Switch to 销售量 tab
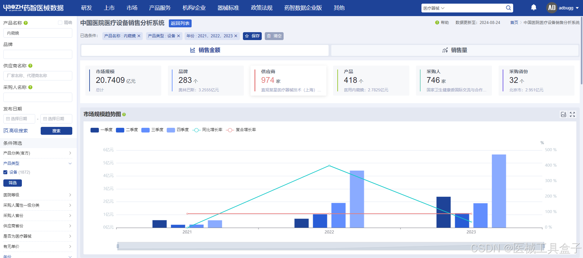 (455, 50)
